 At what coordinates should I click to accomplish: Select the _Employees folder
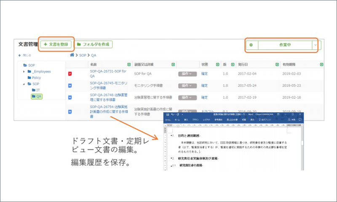coord(39,72)
